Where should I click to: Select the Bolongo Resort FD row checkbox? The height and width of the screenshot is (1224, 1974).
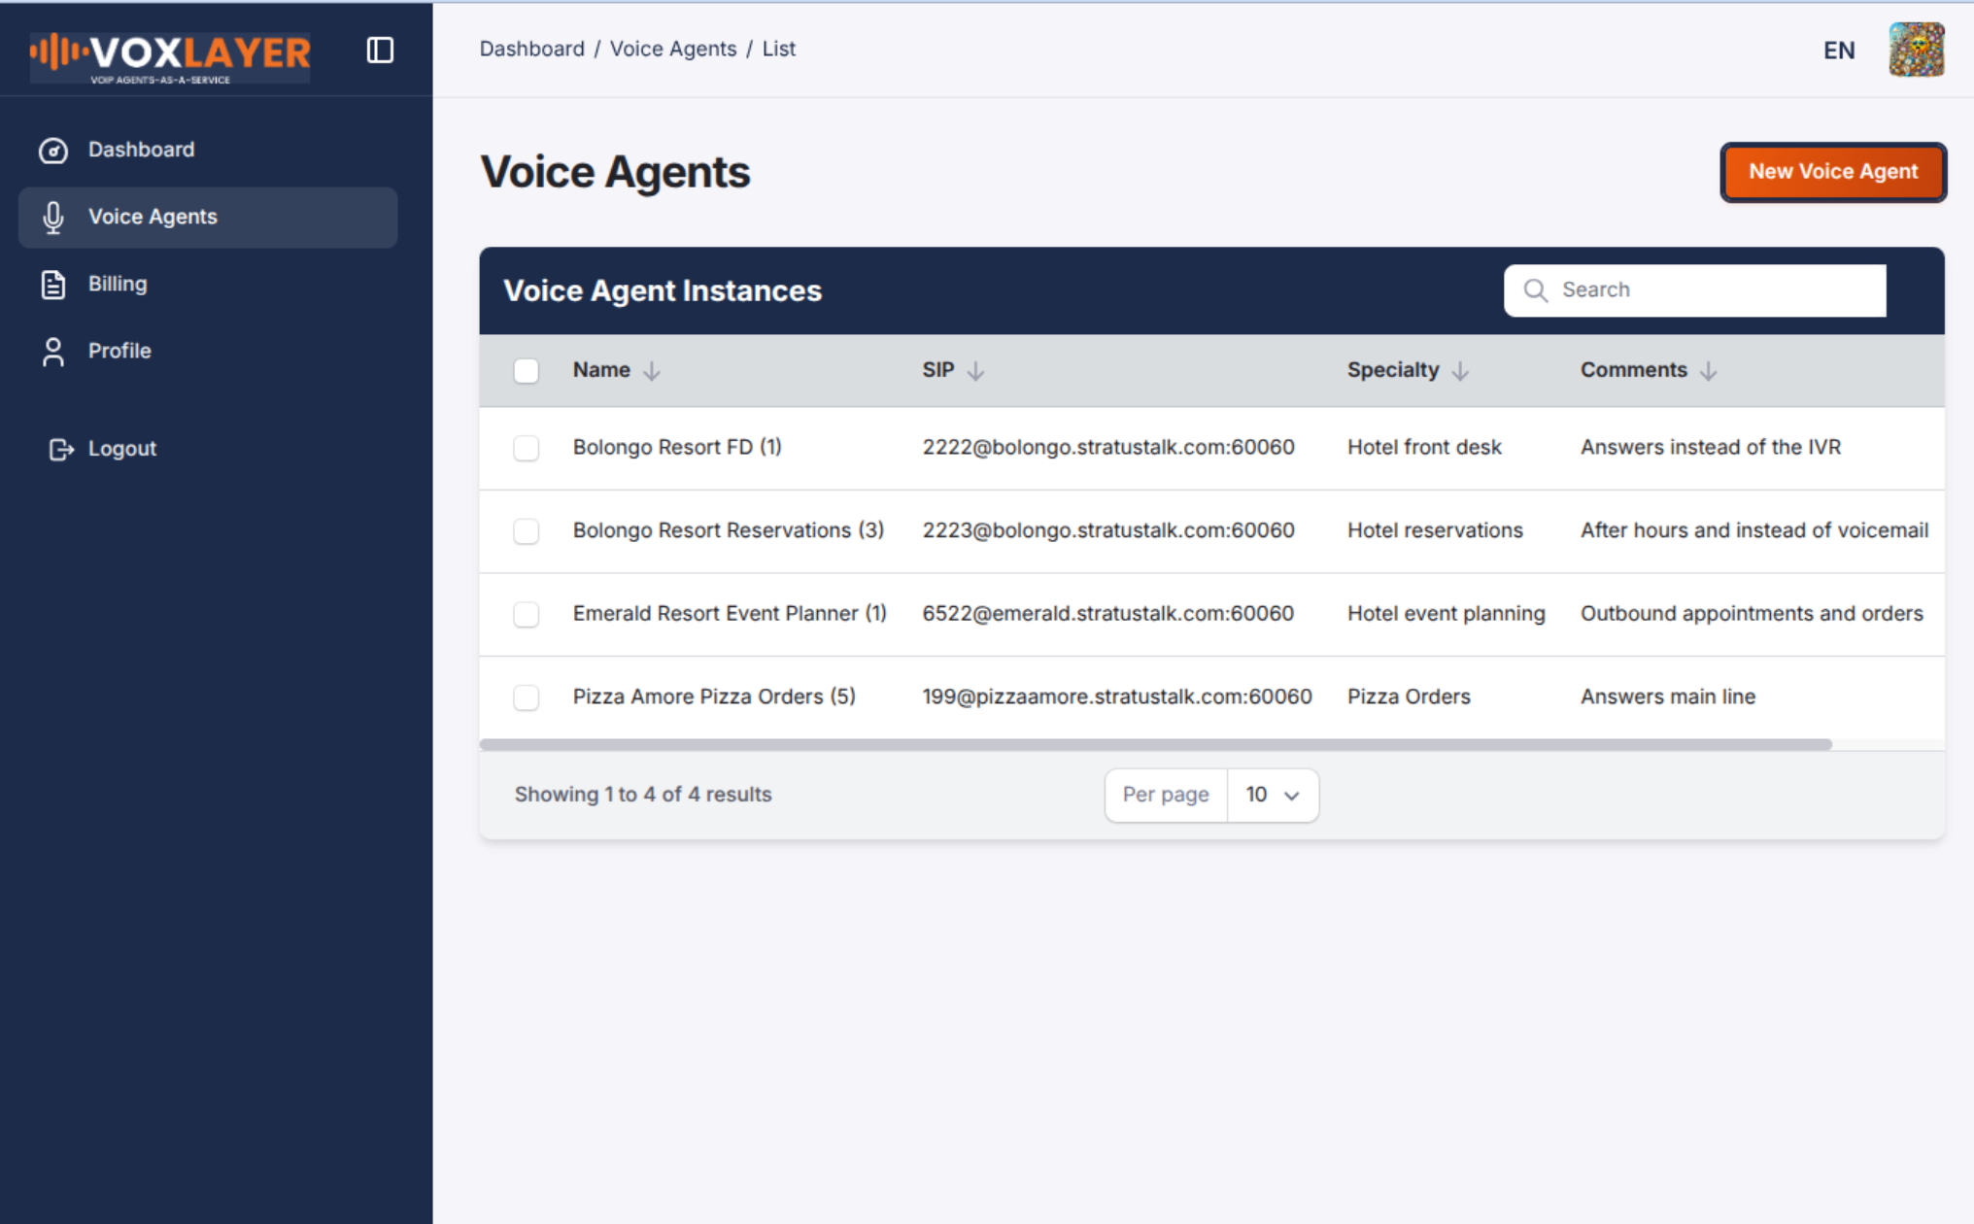526,448
